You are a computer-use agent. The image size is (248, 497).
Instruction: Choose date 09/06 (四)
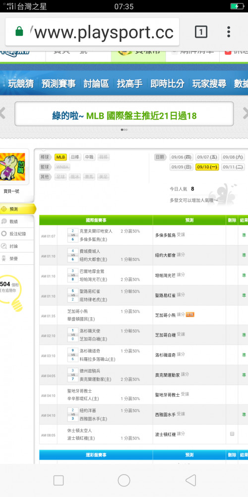pos(181,157)
